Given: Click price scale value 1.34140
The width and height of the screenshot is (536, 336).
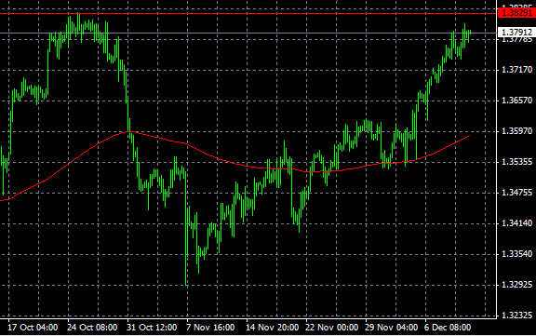Looking at the screenshot, I should click(516, 223).
